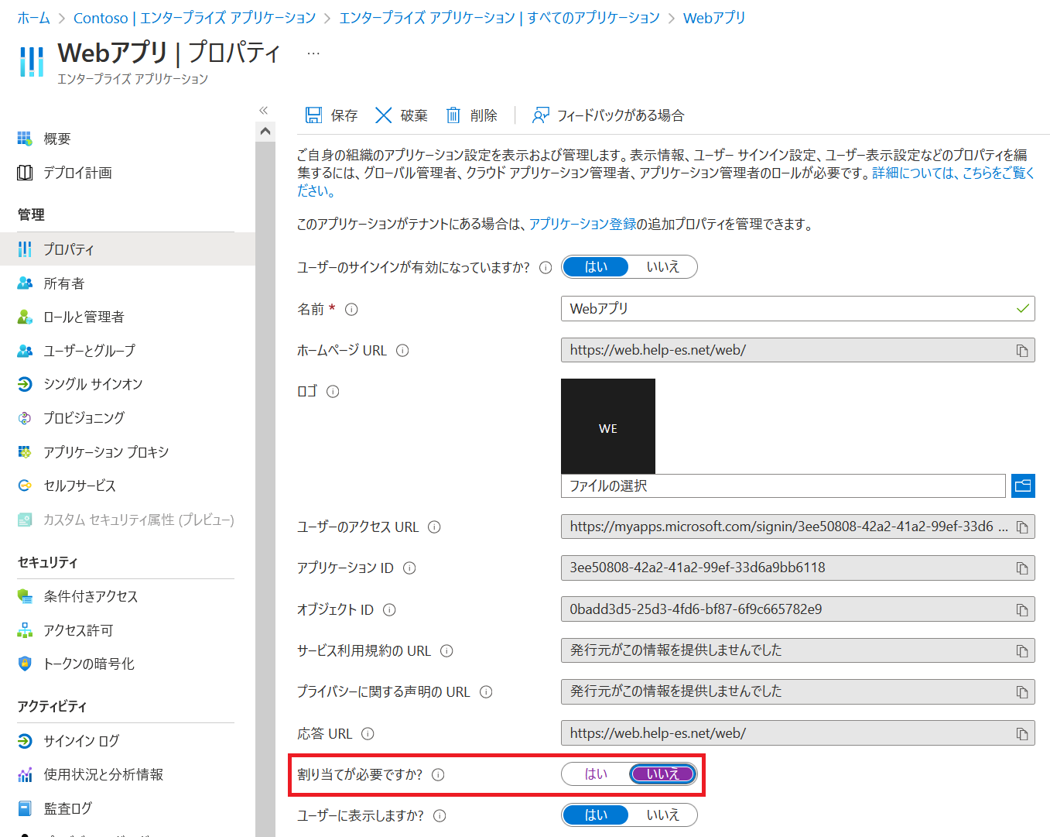Show info tooltip for ユーザーのアクセス URL
This screenshot has width=1050, height=837.
(434, 527)
